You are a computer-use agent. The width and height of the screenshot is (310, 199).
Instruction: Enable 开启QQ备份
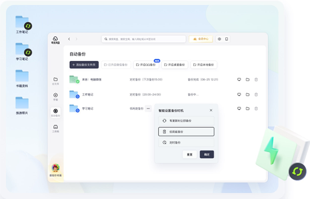point(146,64)
